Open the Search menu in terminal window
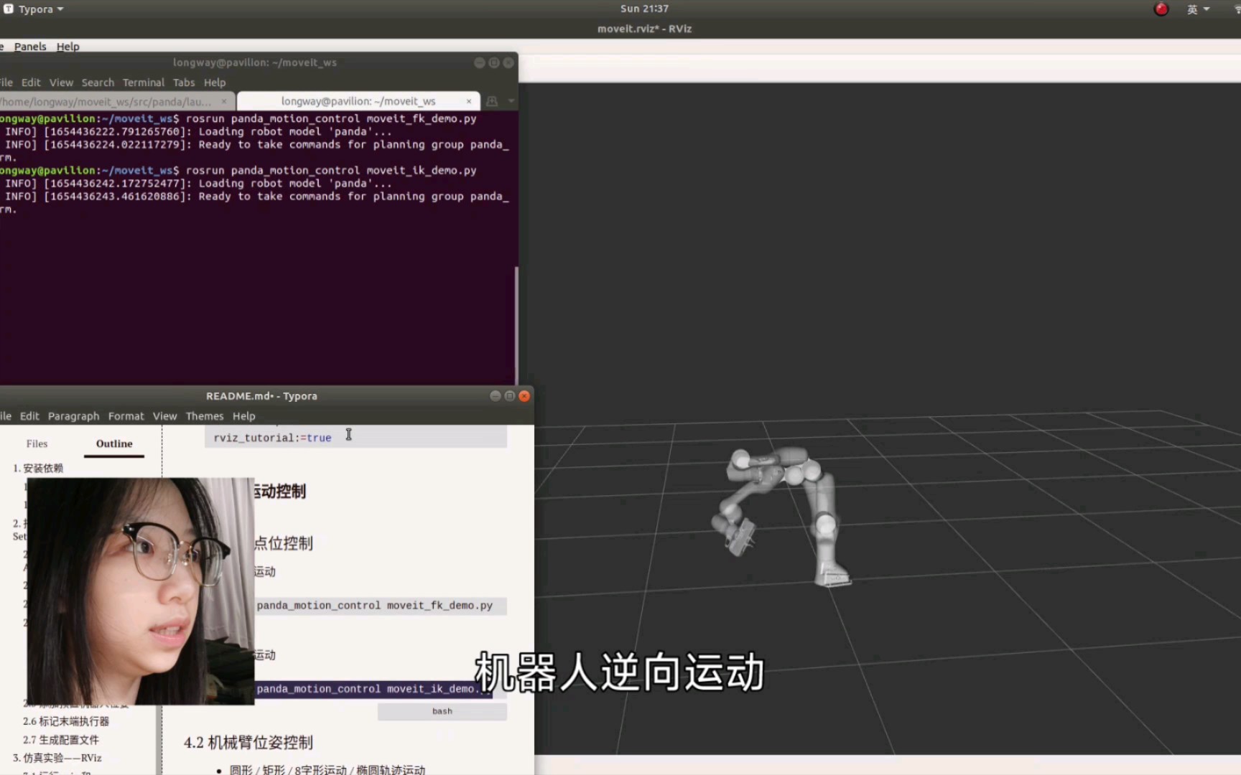 tap(98, 83)
